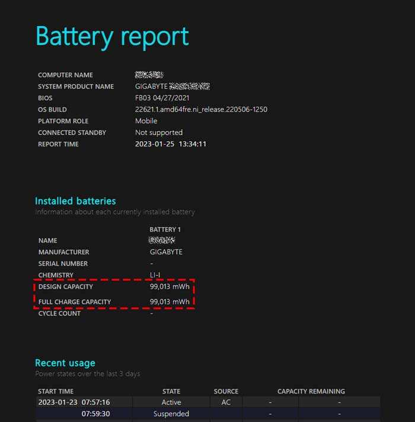Screen dimensions: 415x422
Task: Click the 'Not supported' standby value
Action: (159, 133)
